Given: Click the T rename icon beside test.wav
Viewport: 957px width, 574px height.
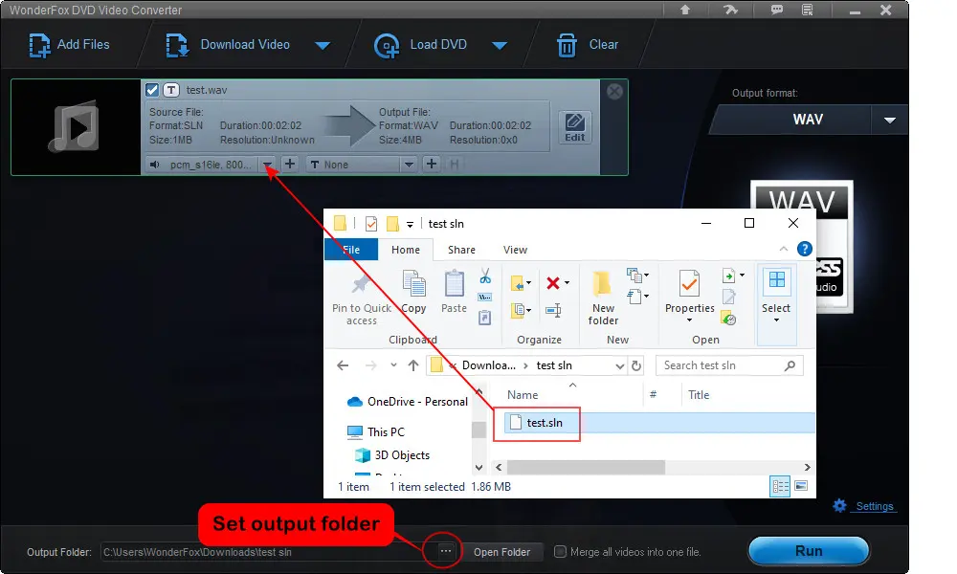Looking at the screenshot, I should (x=171, y=90).
